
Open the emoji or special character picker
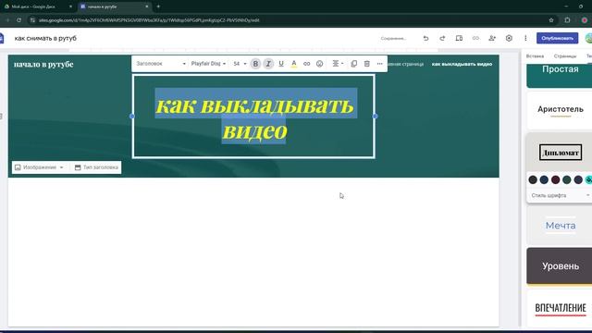click(319, 64)
